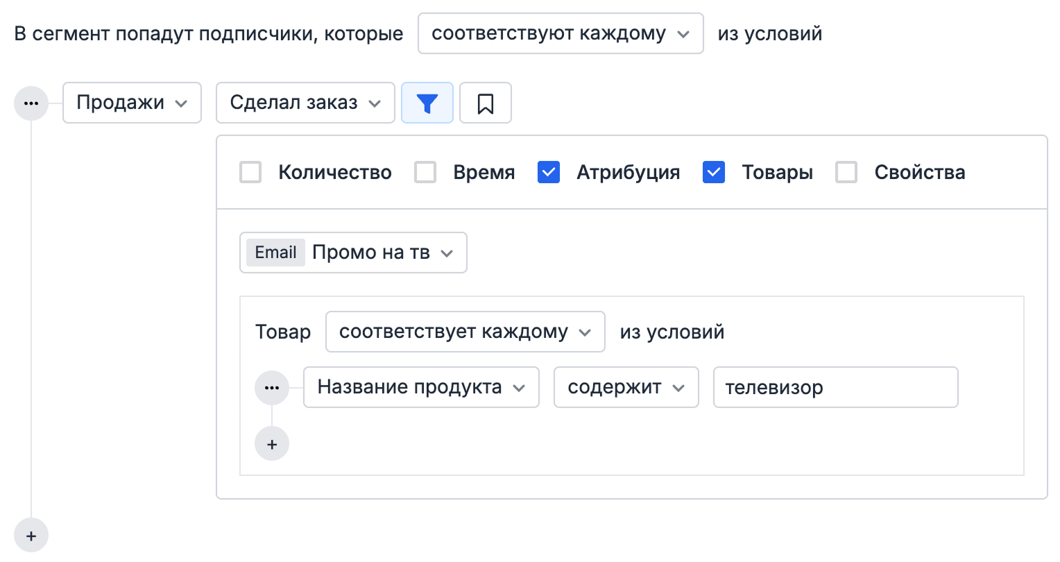Open the содержит operator dropdown

point(626,387)
